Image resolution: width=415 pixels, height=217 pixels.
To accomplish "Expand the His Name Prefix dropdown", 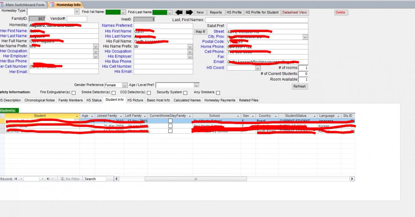I will (x=190, y=47).
